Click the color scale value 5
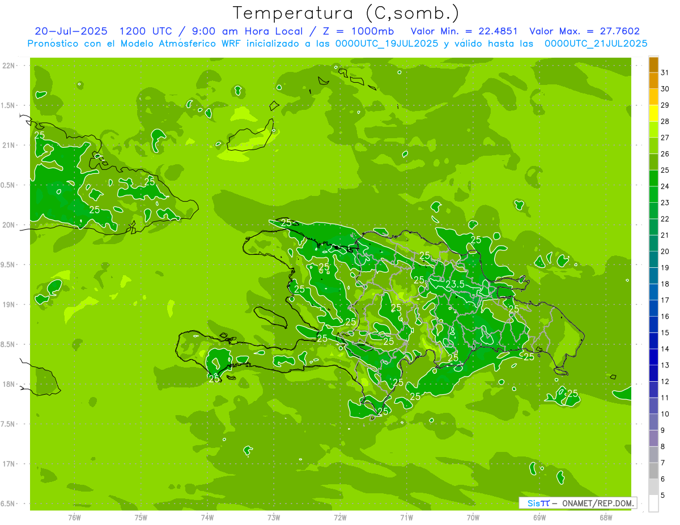Screen dimensions: 680x525 pos(663,495)
